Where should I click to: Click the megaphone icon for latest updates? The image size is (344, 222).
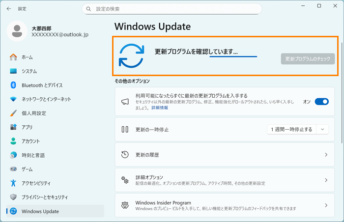click(125, 102)
